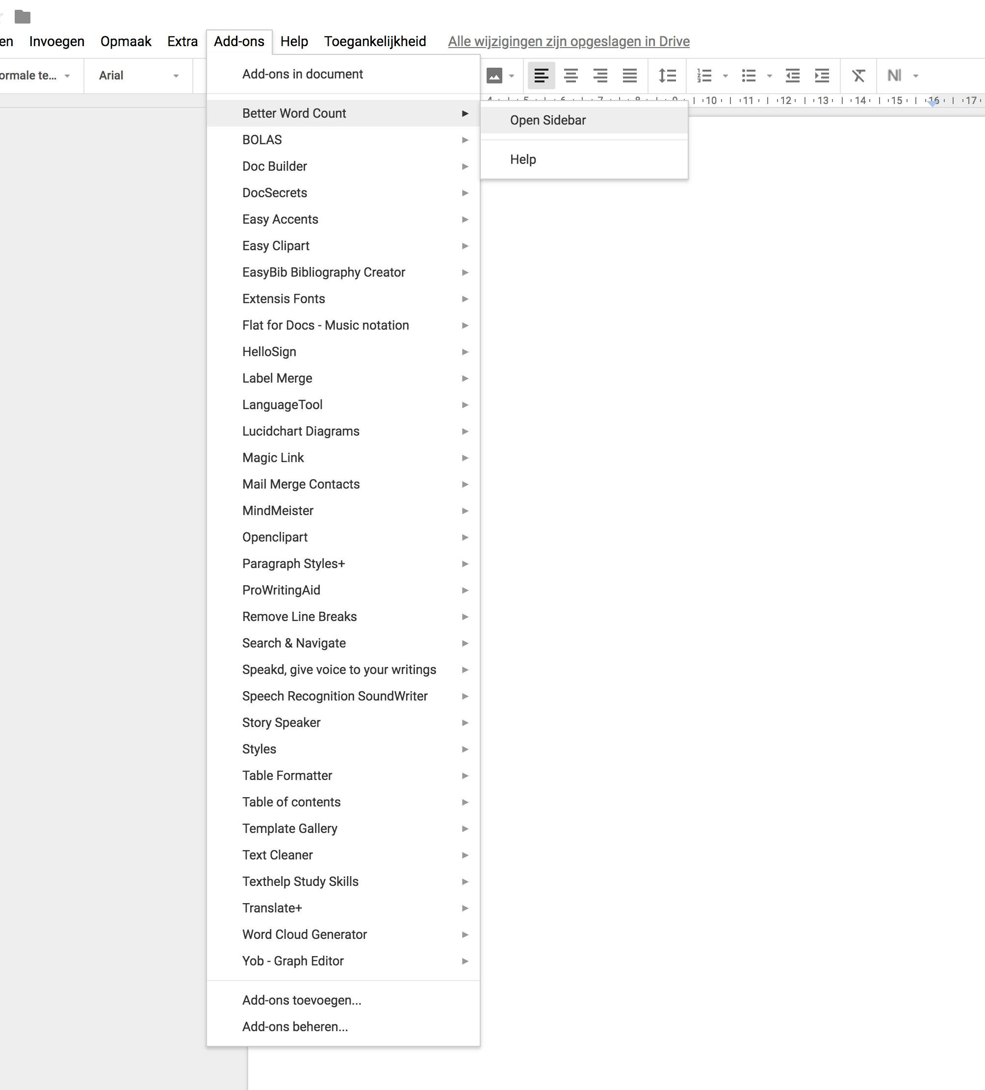The width and height of the screenshot is (985, 1090).
Task: Insert a bulleted list
Action: point(748,76)
